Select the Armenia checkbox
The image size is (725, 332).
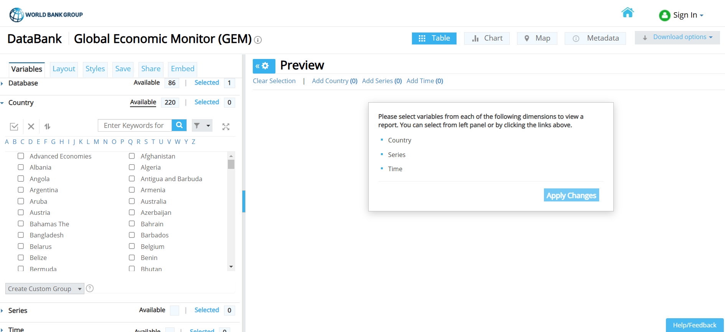click(132, 190)
